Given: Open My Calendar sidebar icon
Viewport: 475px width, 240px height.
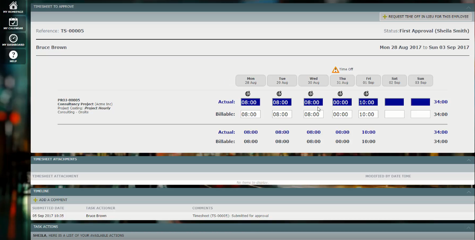Looking at the screenshot, I should (13, 23).
